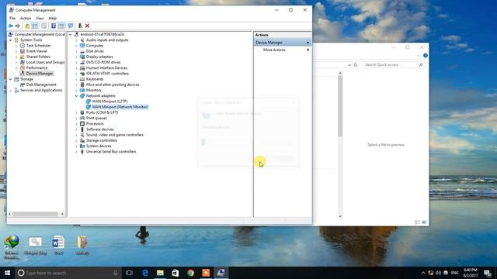The width and height of the screenshot is (497, 279).
Task: Open the Windows Start menu
Action: coord(7,273)
